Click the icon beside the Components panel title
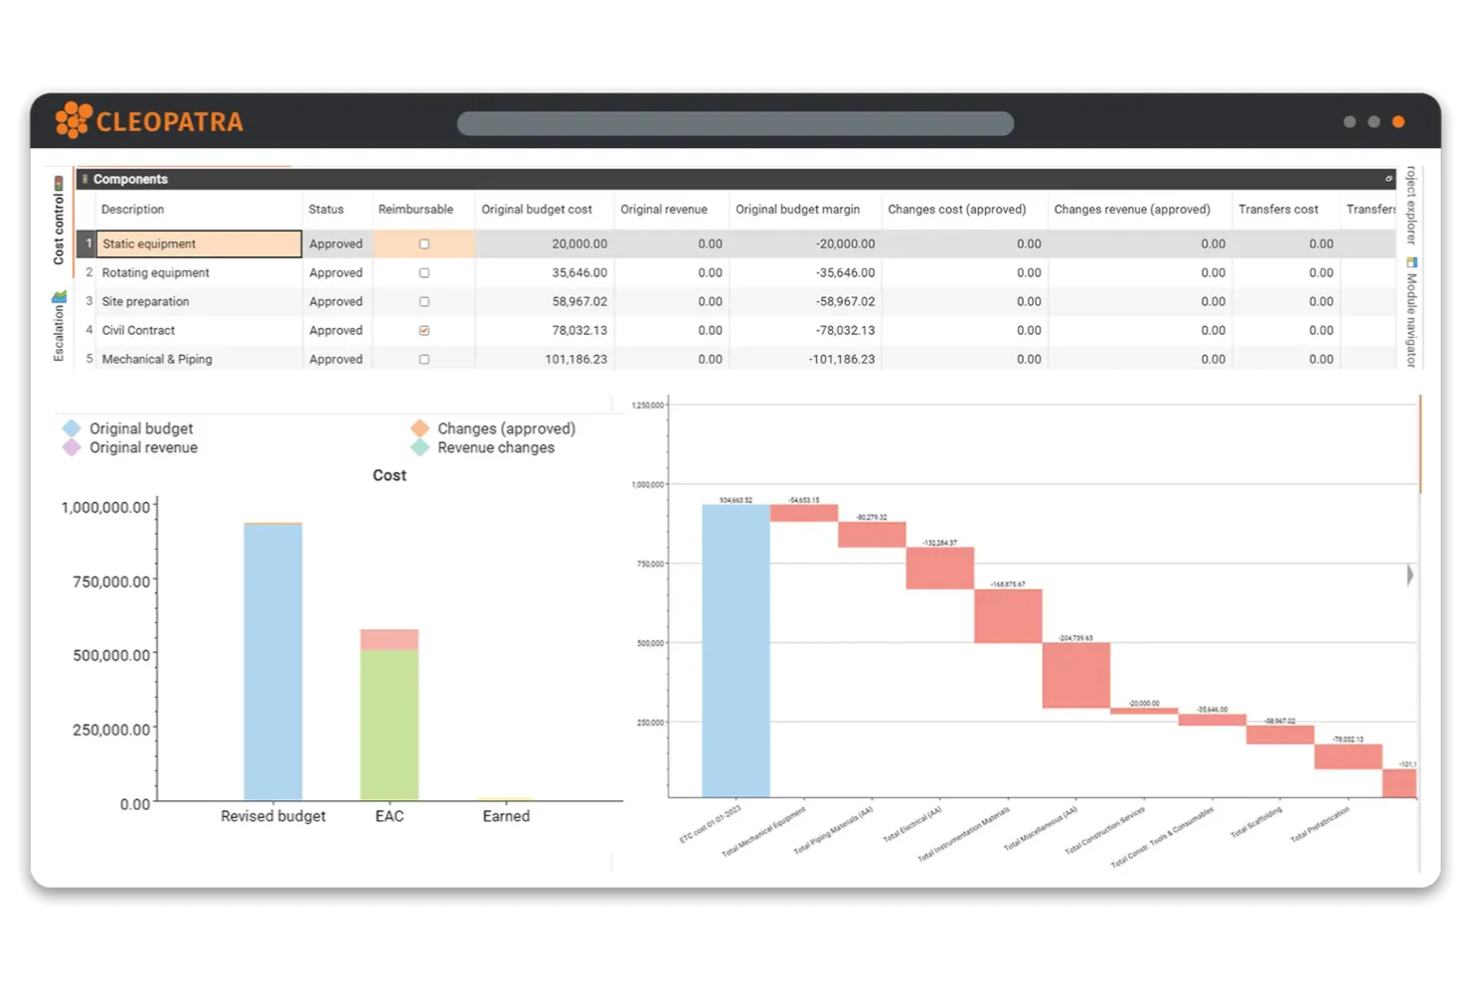 [x=85, y=179]
